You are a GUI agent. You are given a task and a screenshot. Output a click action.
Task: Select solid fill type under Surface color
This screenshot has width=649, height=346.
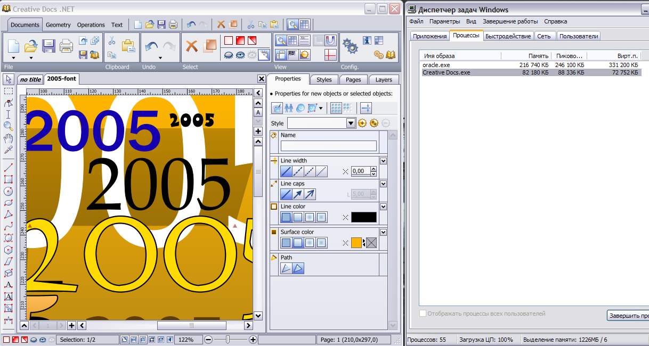[286, 243]
